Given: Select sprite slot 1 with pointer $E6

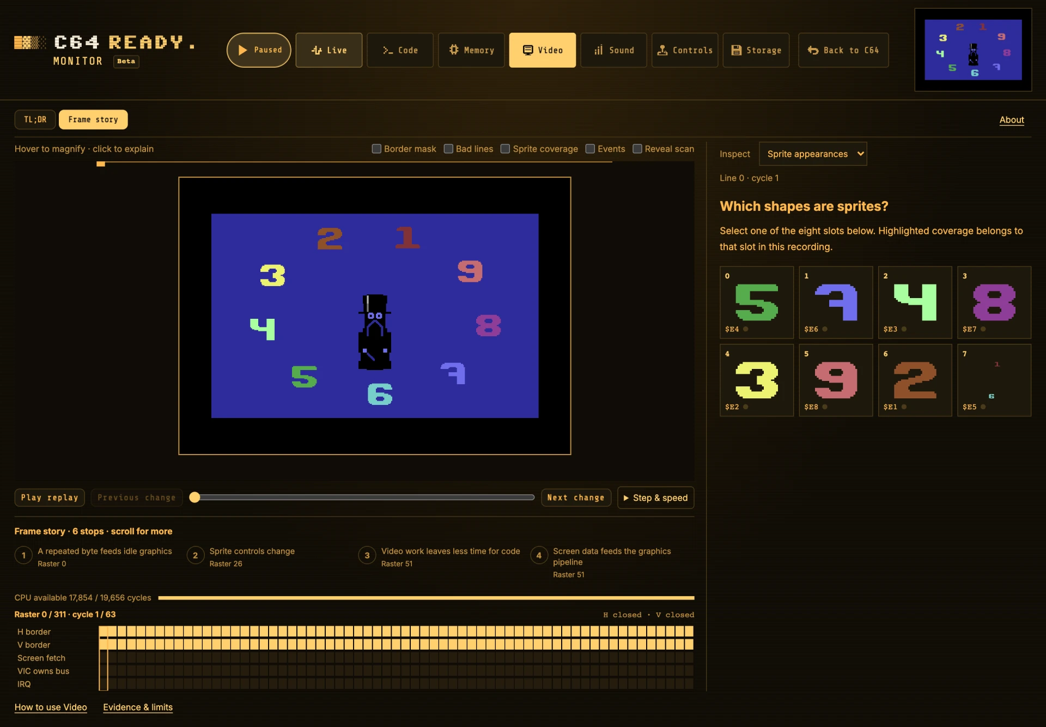Looking at the screenshot, I should (836, 302).
